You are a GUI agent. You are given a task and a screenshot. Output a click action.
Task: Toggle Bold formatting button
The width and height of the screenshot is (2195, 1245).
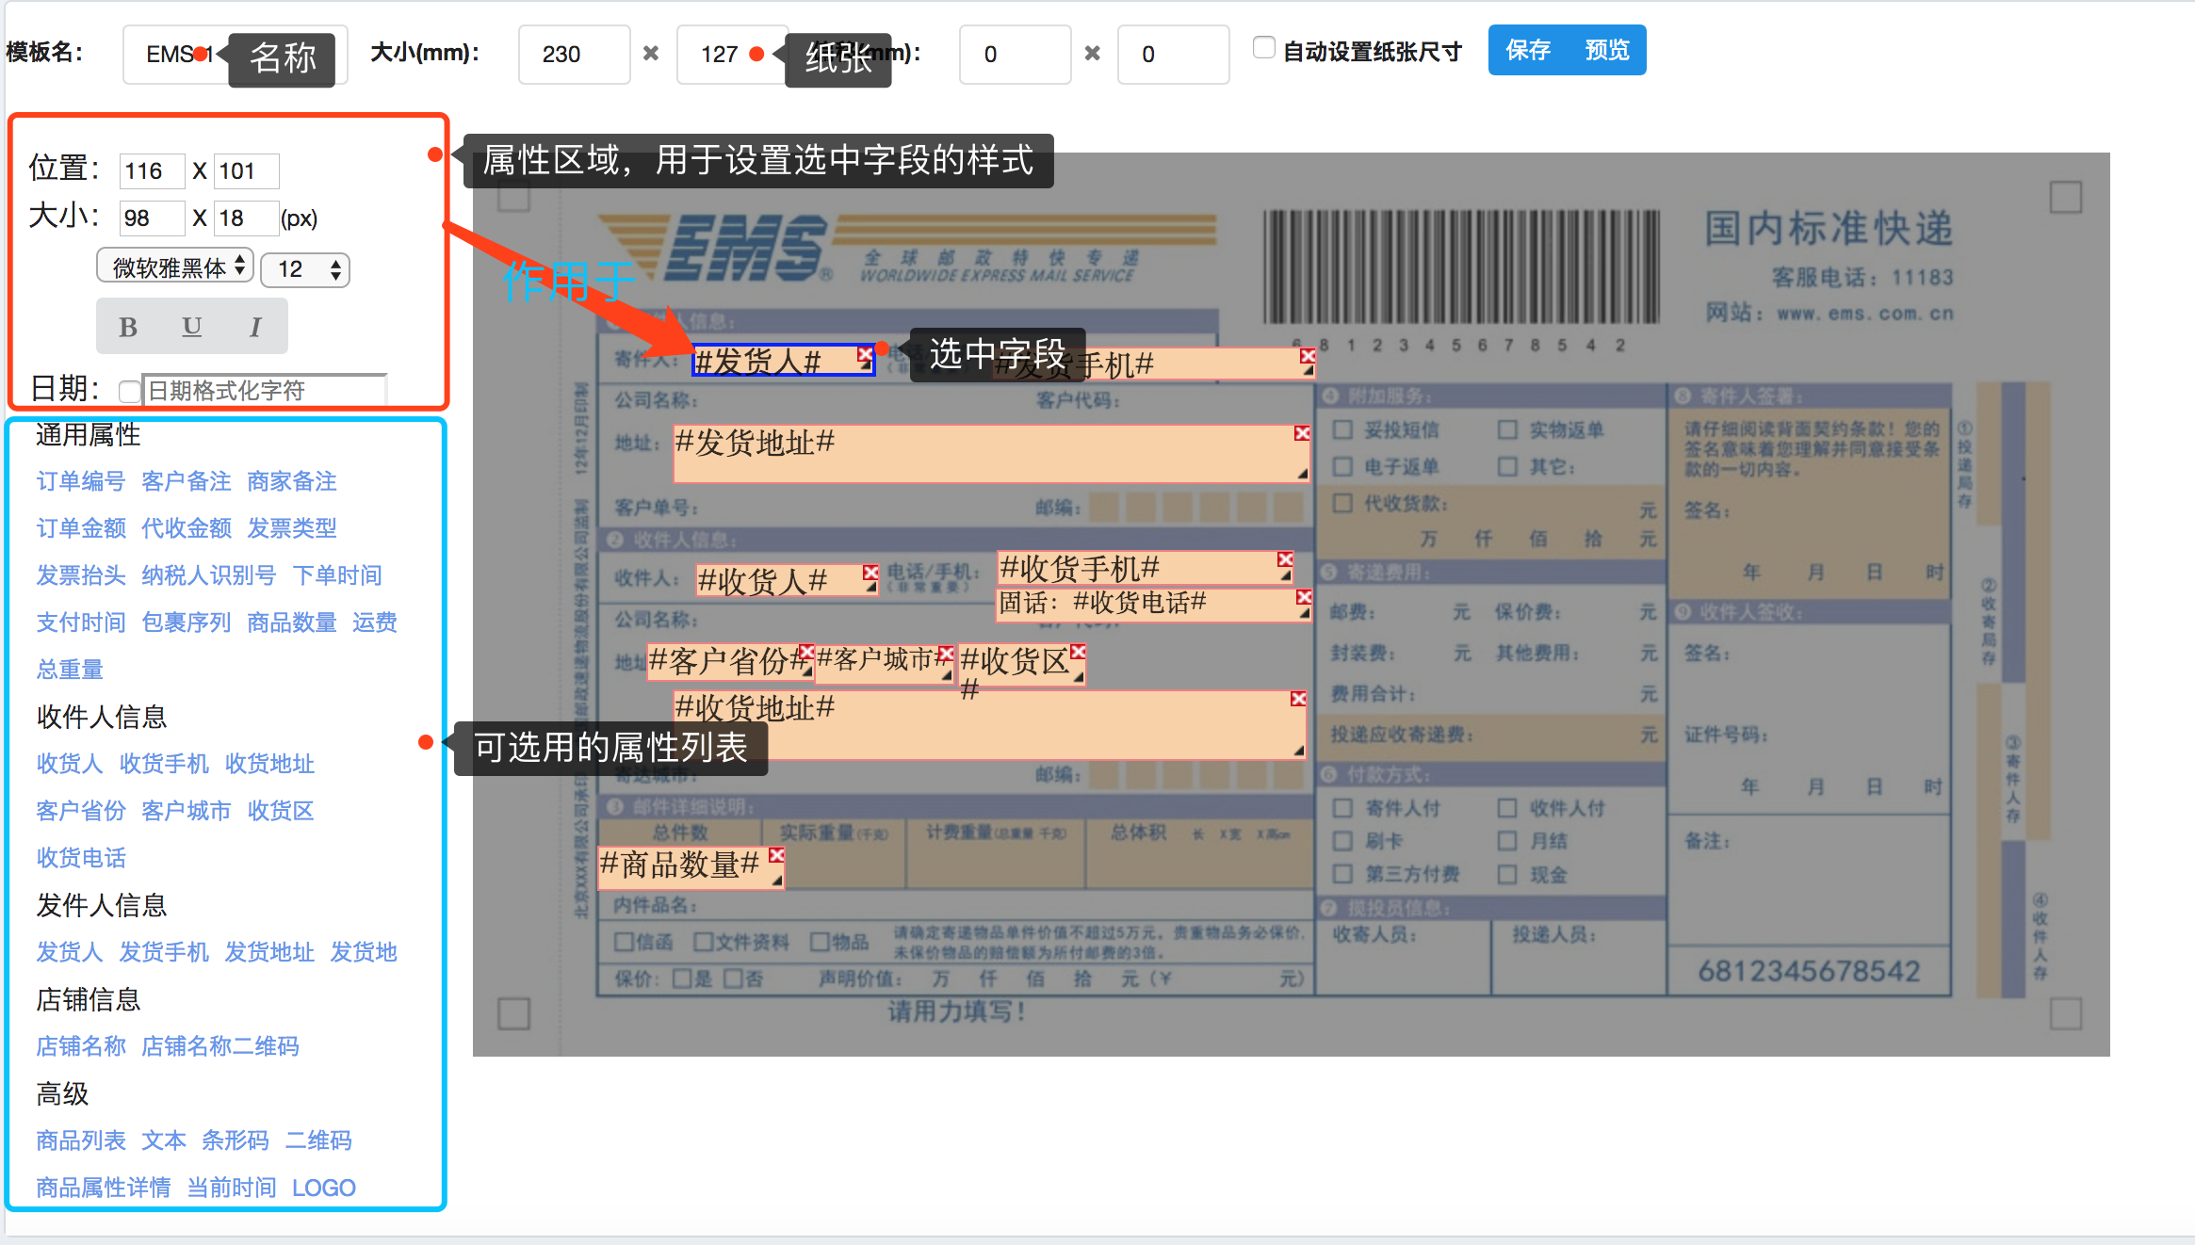(x=128, y=327)
